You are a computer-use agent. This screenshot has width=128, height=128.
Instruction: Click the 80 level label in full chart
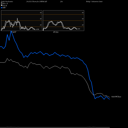tap(83, 13)
